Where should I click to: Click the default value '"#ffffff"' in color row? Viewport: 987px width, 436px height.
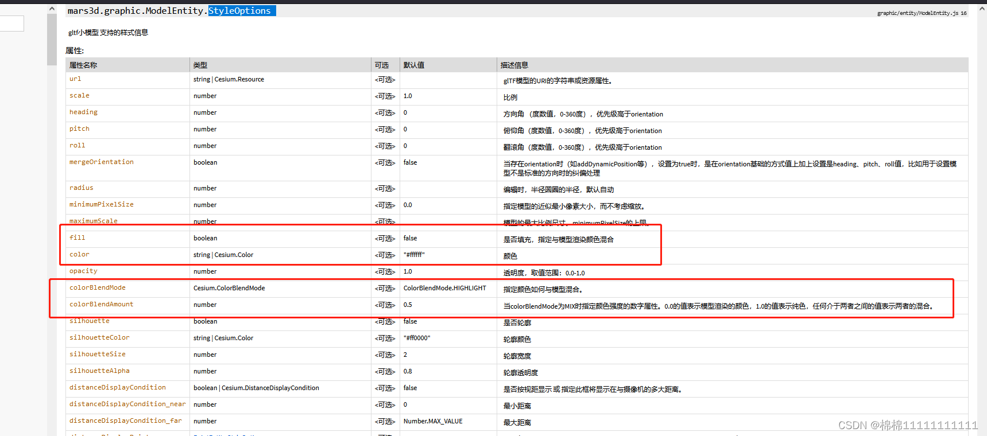(x=414, y=255)
